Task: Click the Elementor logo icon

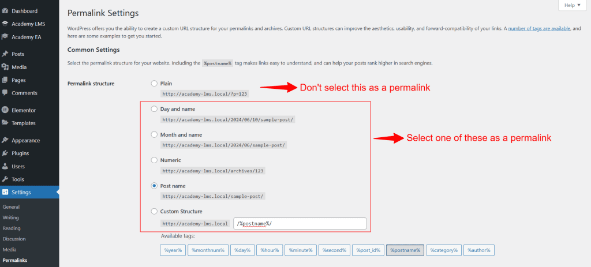Action: click(5, 110)
